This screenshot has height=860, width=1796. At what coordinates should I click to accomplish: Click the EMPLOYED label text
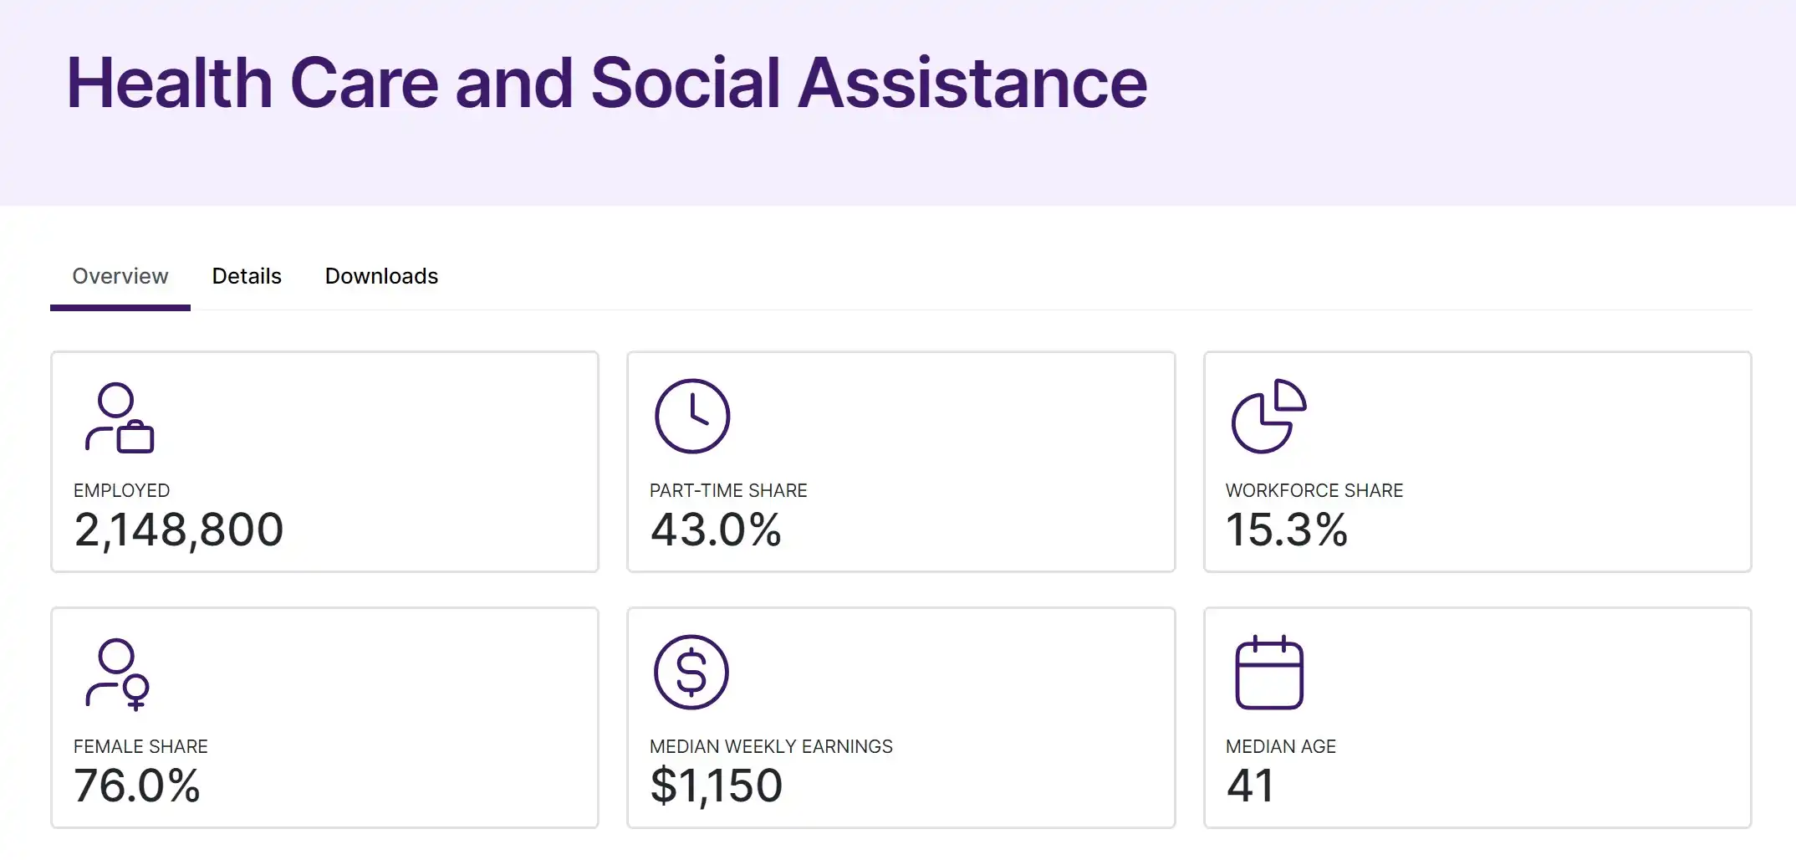[x=121, y=490]
